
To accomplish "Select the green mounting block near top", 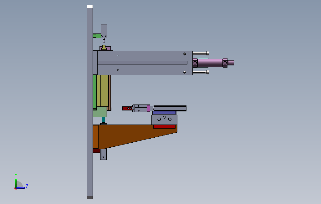I will (97, 36).
